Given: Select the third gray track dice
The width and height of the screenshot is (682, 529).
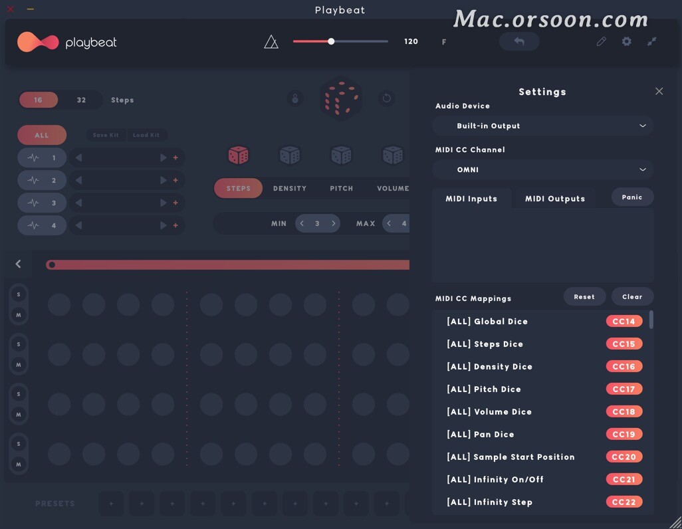Looking at the screenshot, I should [x=341, y=156].
